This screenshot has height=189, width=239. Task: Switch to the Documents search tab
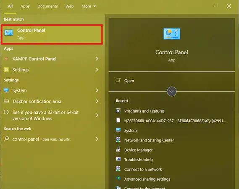click(47, 6)
